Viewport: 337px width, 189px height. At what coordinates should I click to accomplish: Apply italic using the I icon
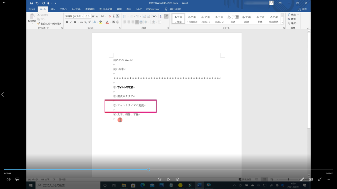click(x=71, y=22)
